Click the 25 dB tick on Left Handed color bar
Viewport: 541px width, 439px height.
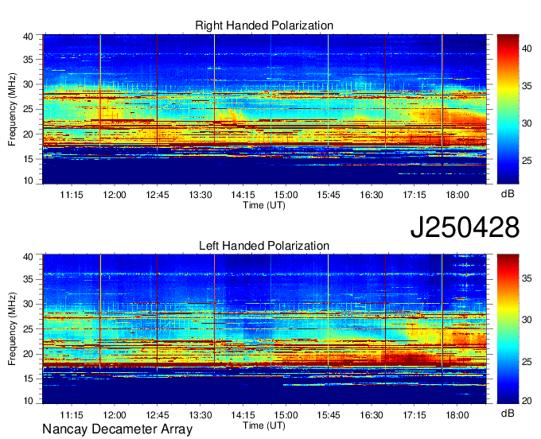click(527, 362)
